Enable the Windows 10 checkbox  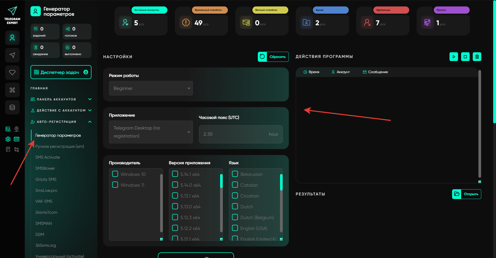pyautogui.click(x=115, y=174)
